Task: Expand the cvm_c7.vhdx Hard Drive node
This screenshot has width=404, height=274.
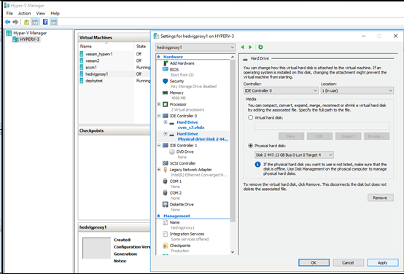Action: point(166,122)
